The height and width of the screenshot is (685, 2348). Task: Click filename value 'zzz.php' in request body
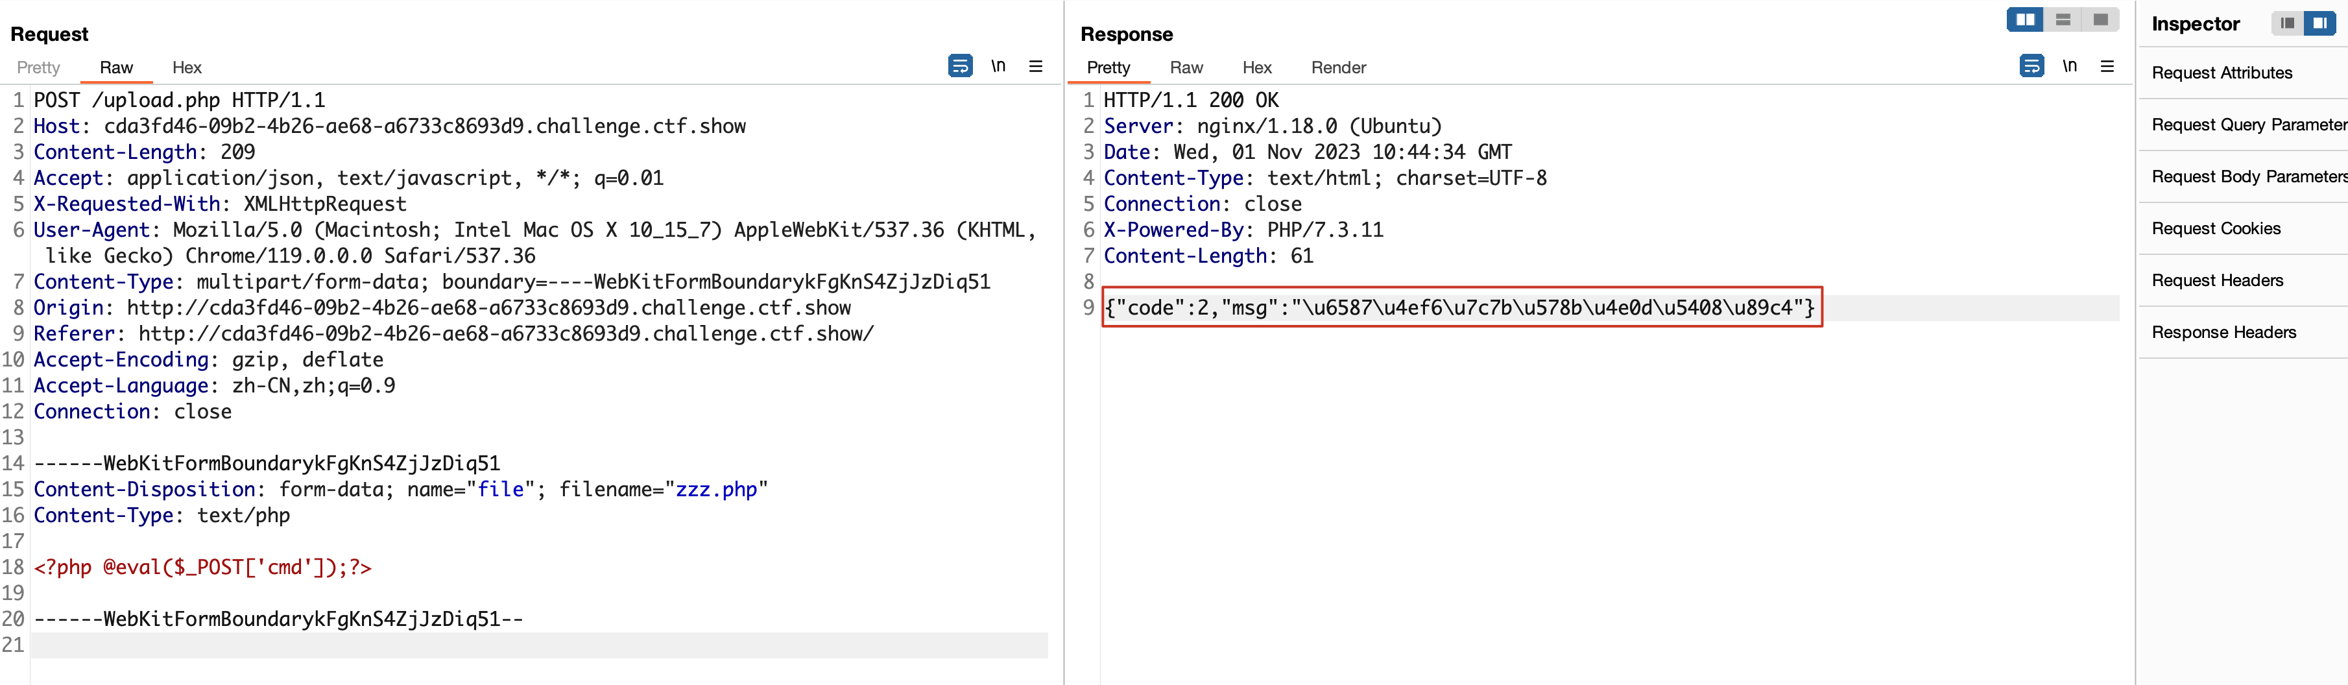pos(717,490)
